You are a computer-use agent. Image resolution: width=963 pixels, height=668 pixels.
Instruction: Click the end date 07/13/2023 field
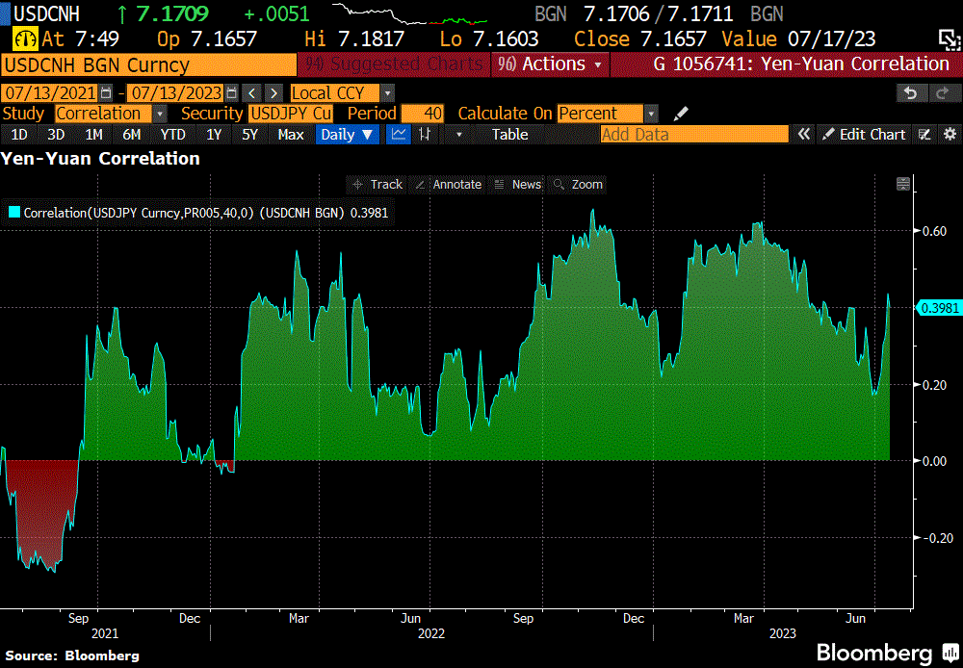(x=175, y=93)
